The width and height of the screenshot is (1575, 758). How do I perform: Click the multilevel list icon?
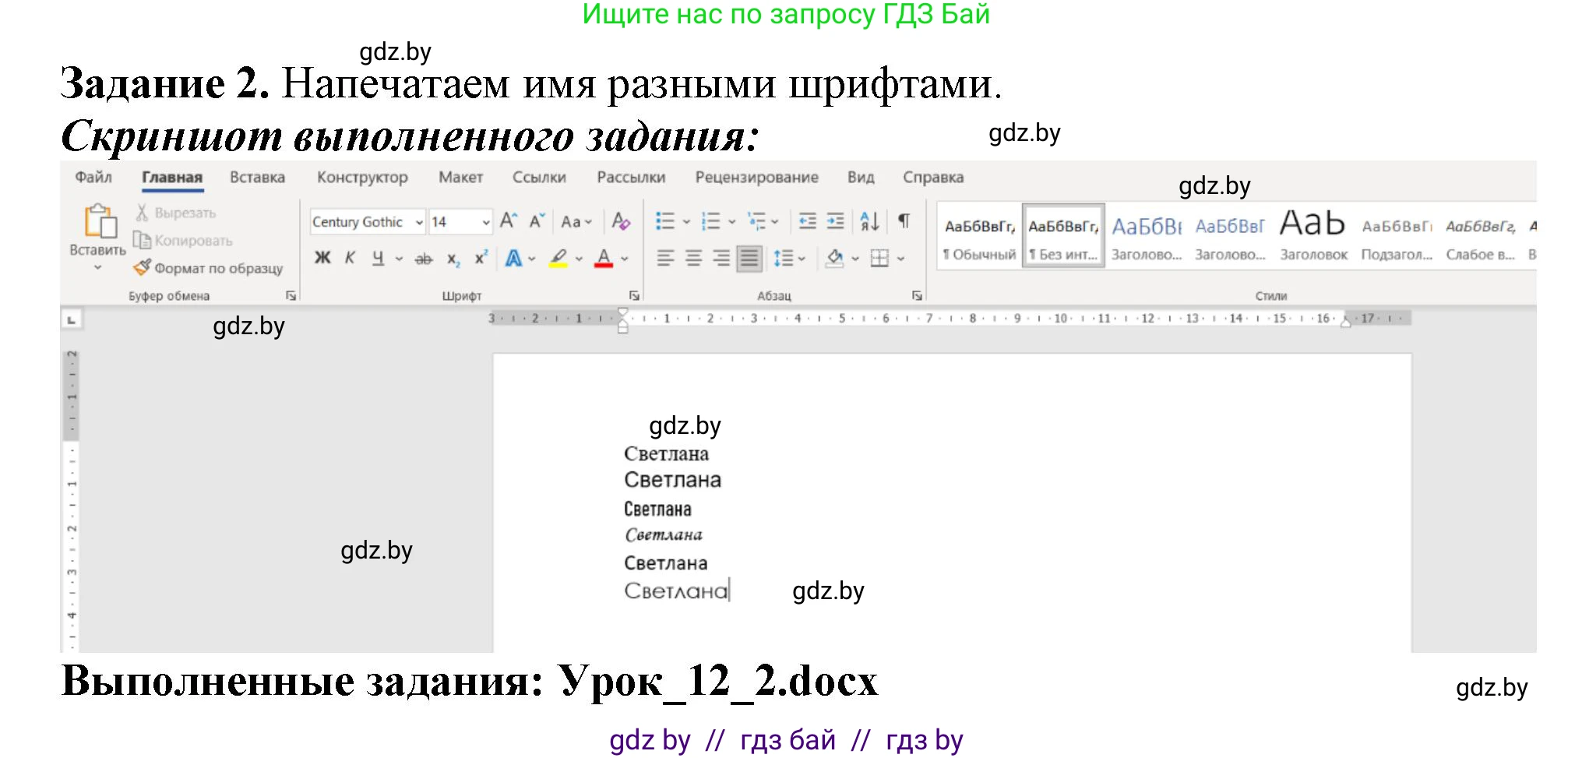756,221
